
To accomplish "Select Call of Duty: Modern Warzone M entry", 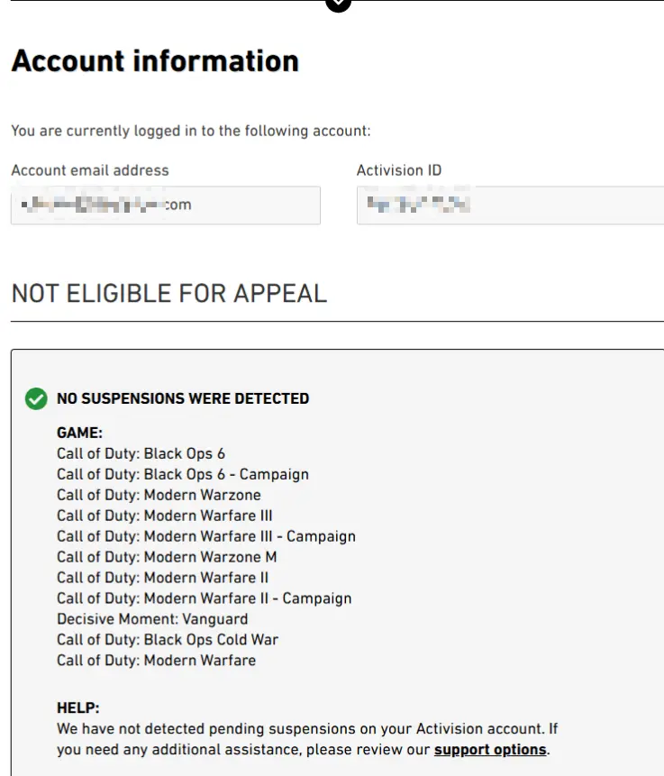I will [x=167, y=557].
